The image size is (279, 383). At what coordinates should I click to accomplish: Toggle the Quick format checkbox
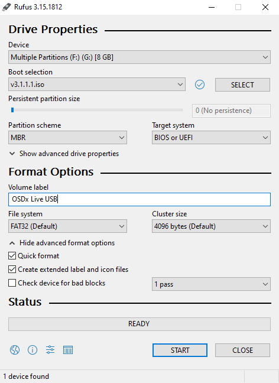click(12, 256)
